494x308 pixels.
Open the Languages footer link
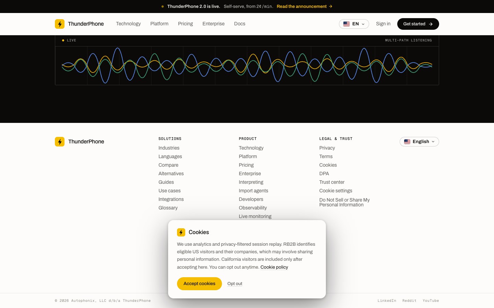click(x=170, y=156)
